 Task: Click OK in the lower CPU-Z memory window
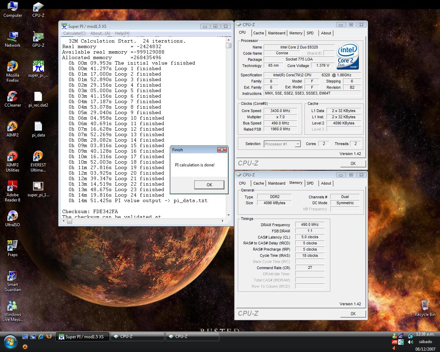tap(353, 313)
